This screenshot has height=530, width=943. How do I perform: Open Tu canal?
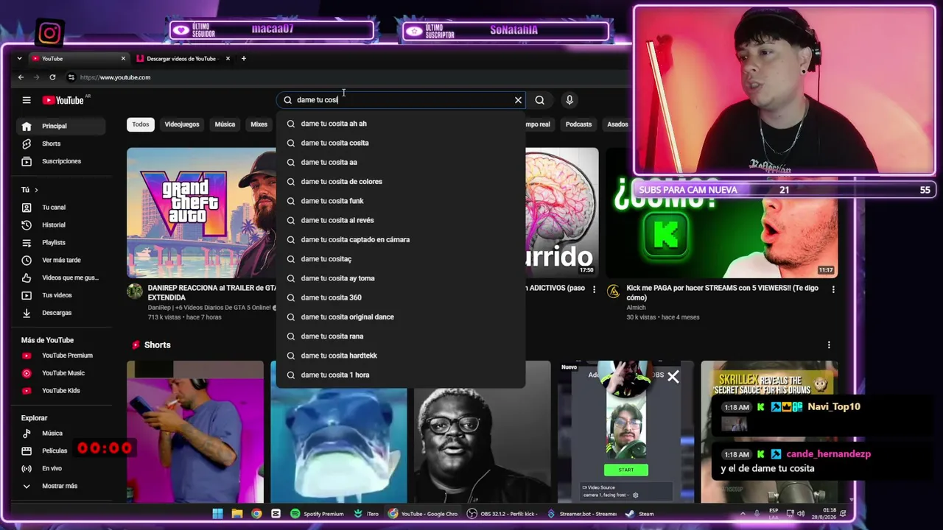click(x=60, y=208)
